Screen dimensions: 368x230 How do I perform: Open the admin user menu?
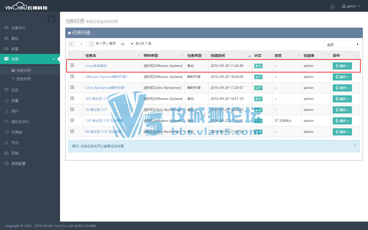coord(351,6)
